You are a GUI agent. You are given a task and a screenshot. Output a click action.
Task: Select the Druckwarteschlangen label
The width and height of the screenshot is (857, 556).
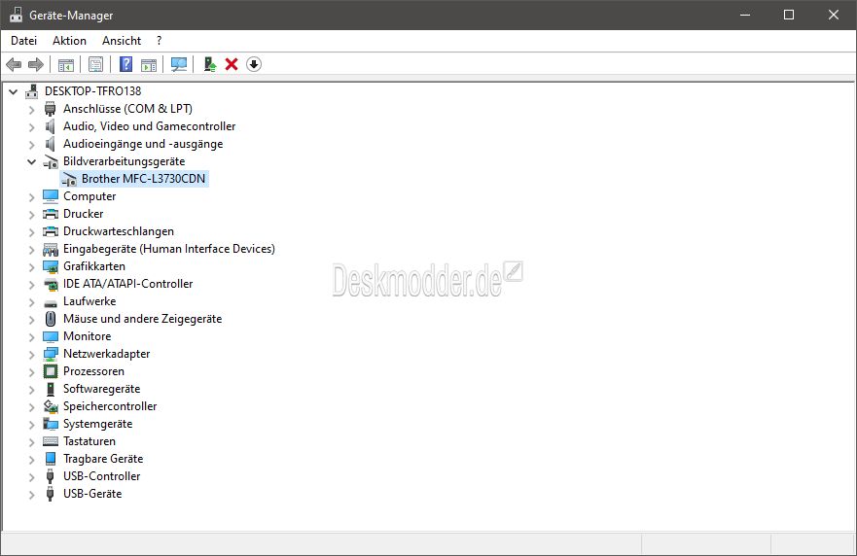point(119,231)
